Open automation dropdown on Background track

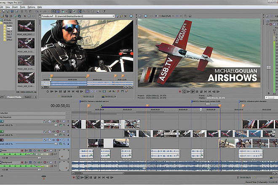[48, 162]
